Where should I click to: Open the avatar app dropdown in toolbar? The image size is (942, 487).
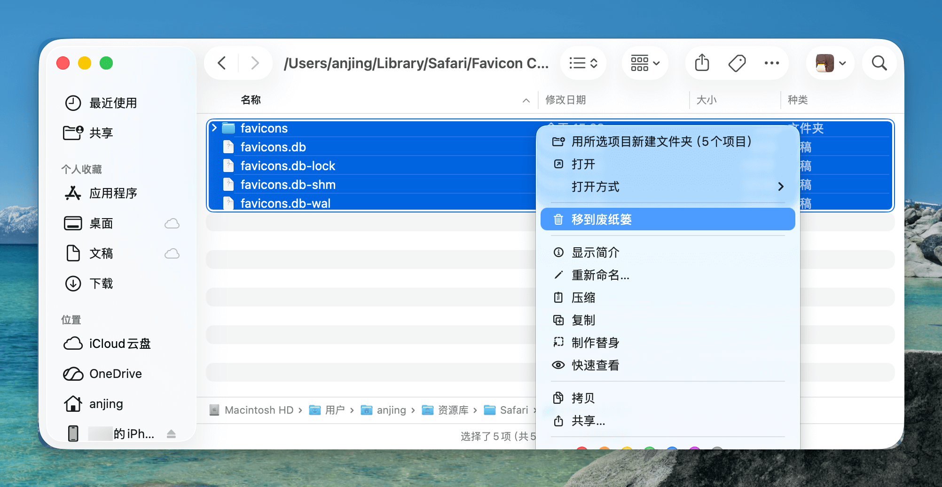(831, 63)
